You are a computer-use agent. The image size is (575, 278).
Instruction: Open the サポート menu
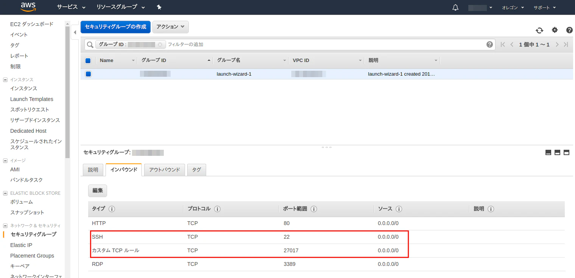point(545,8)
